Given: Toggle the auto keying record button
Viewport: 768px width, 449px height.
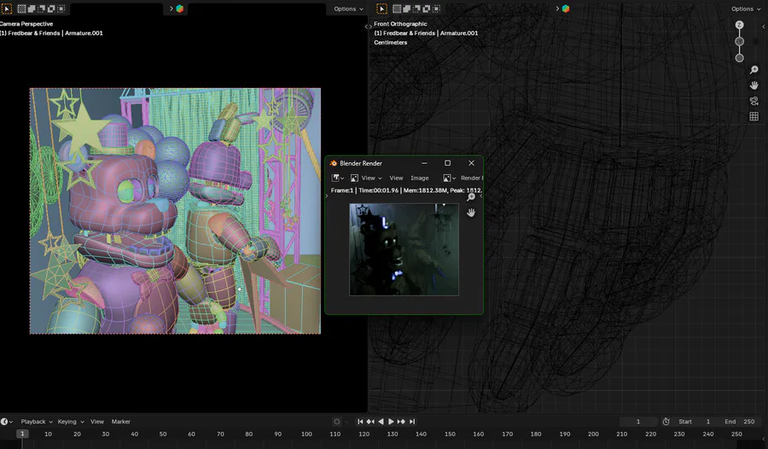Looking at the screenshot, I should [x=336, y=422].
